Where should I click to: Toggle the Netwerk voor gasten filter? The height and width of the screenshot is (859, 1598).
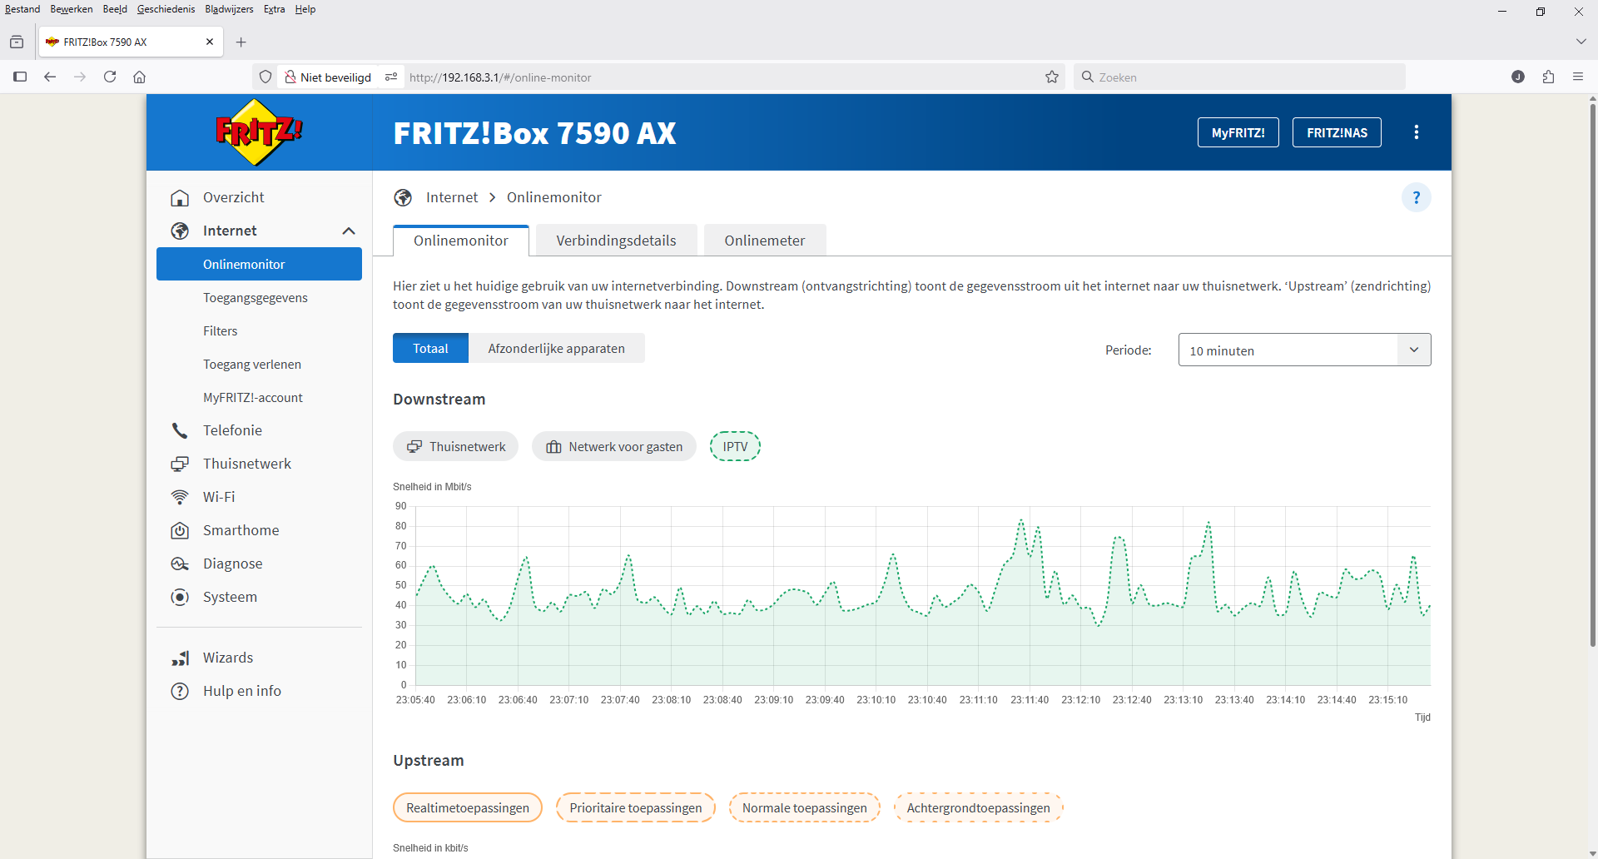pos(614,446)
